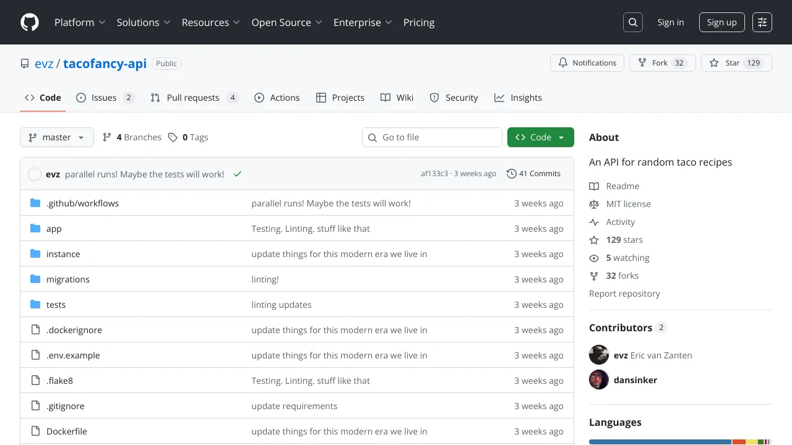Viewport: 792px width, 445px height.
Task: Open the appearance settings slider icon
Action: [x=762, y=22]
